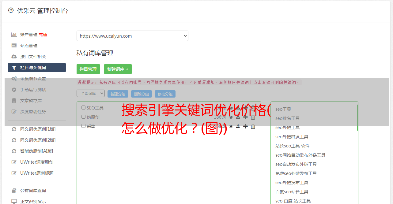
Task: Click the monitor icon for 正文识别演示
Action: click(x=14, y=202)
